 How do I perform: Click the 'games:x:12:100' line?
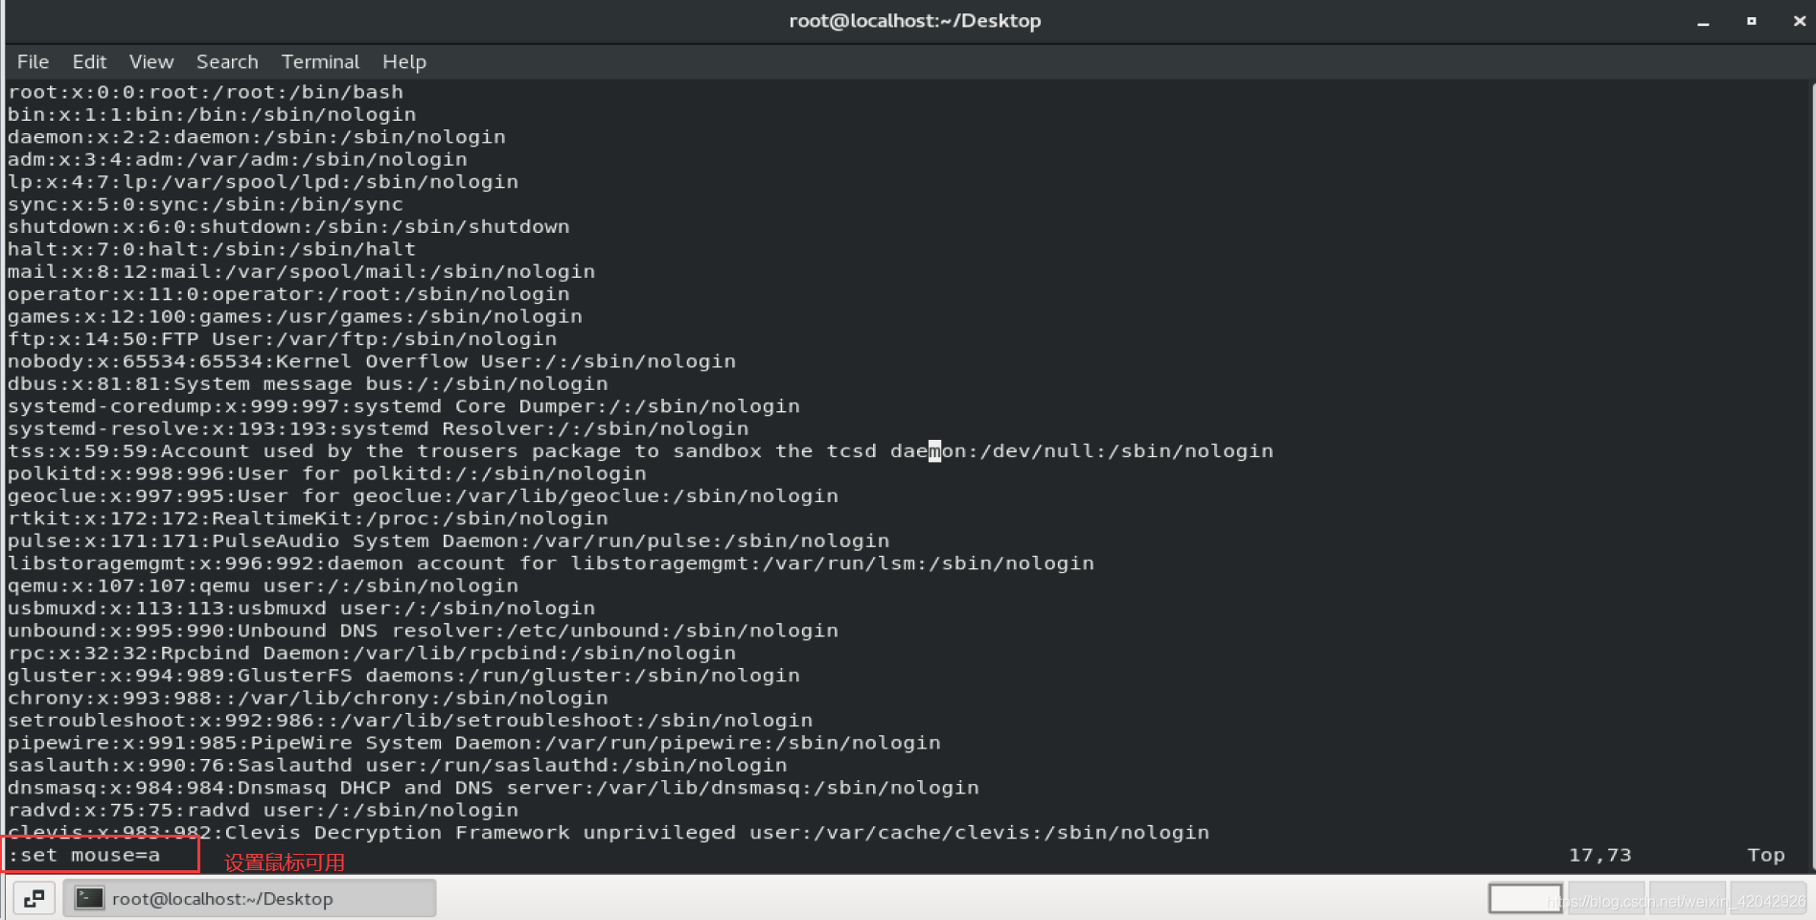pyautogui.click(x=295, y=317)
